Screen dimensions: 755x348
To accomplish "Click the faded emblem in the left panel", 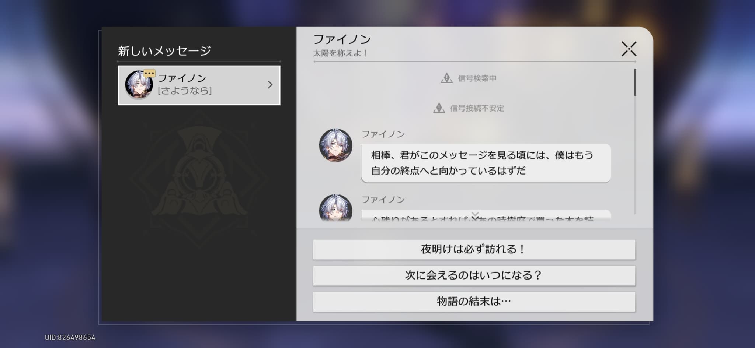I will click(199, 180).
